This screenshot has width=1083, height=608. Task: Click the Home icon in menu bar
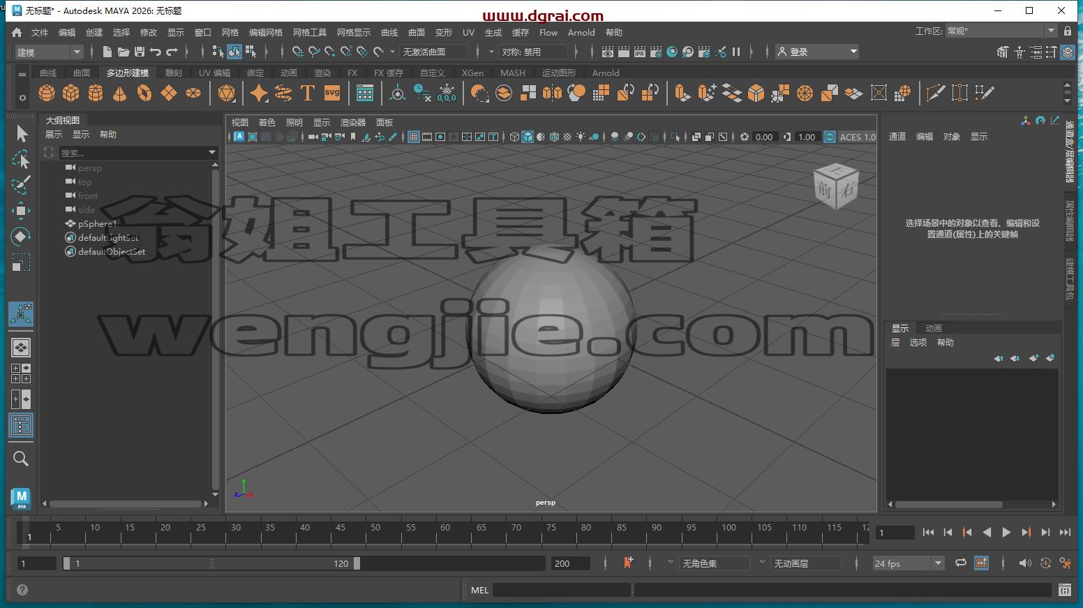click(17, 33)
